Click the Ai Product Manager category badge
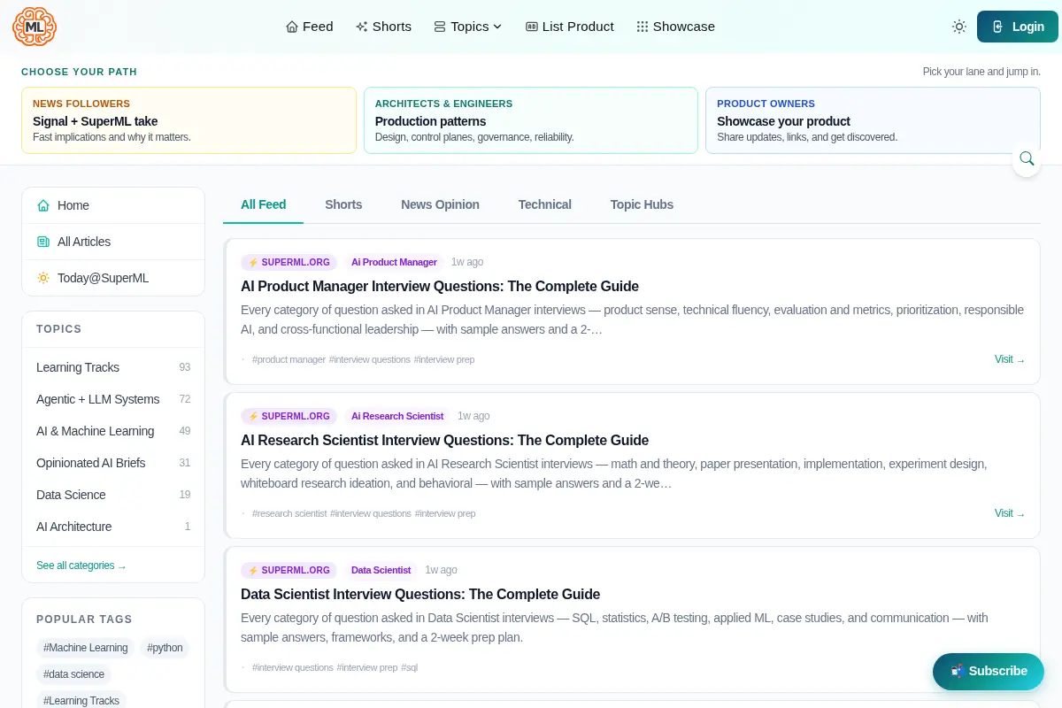The image size is (1062, 708). point(394,262)
